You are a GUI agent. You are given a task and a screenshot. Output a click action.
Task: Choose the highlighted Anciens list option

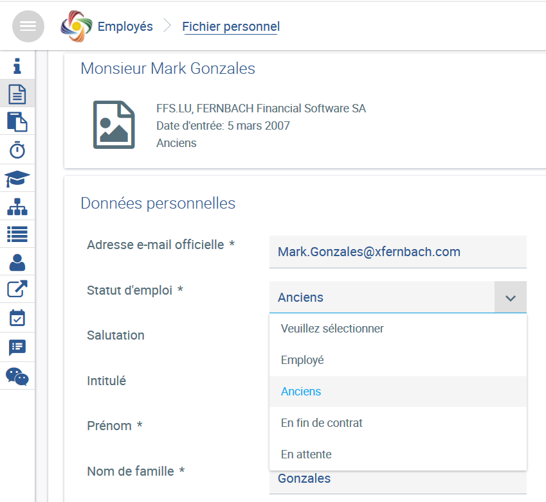click(x=398, y=392)
